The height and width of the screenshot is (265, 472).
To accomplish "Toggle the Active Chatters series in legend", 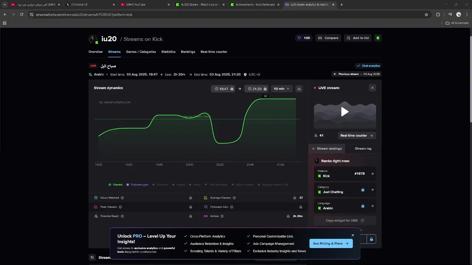I will coord(243,185).
